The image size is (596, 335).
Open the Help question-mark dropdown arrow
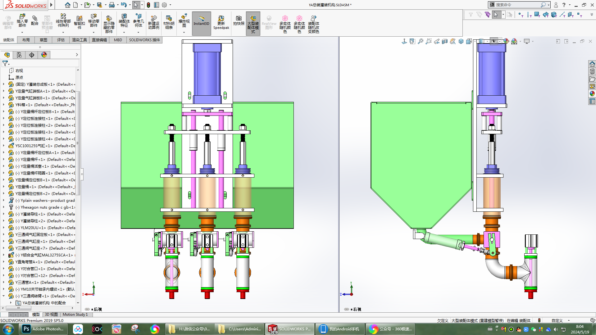point(570,5)
